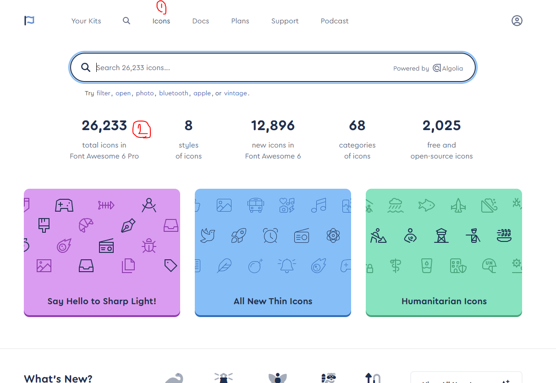Screen dimensions: 556x383
Task: Follow the Powered by Algolia link
Action: click(428, 68)
